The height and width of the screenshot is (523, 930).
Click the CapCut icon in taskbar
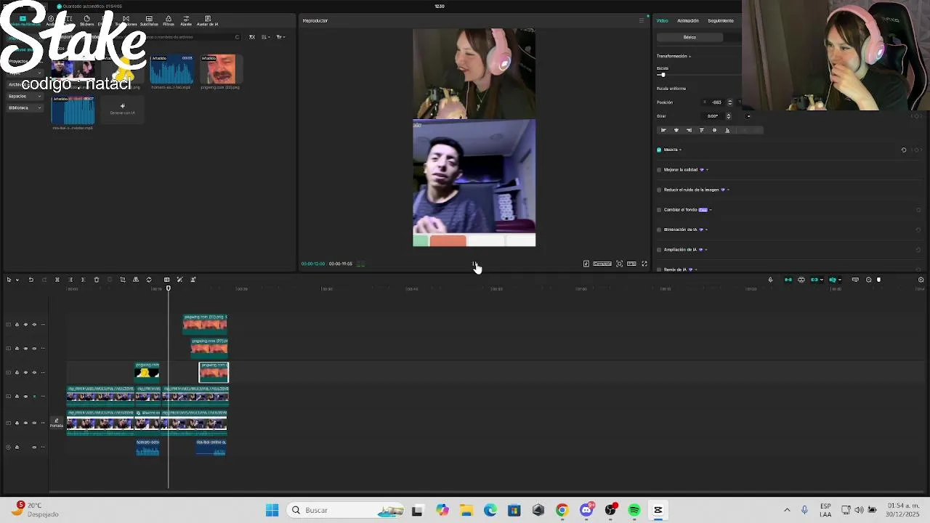658,510
